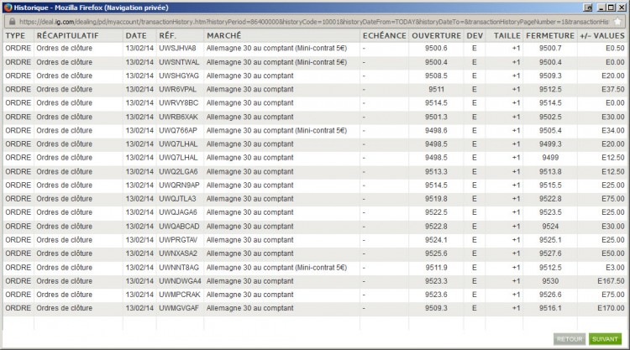Screen dimensions: 630x350
Task: Select reference UWSJHVA8
Action: coord(177,48)
